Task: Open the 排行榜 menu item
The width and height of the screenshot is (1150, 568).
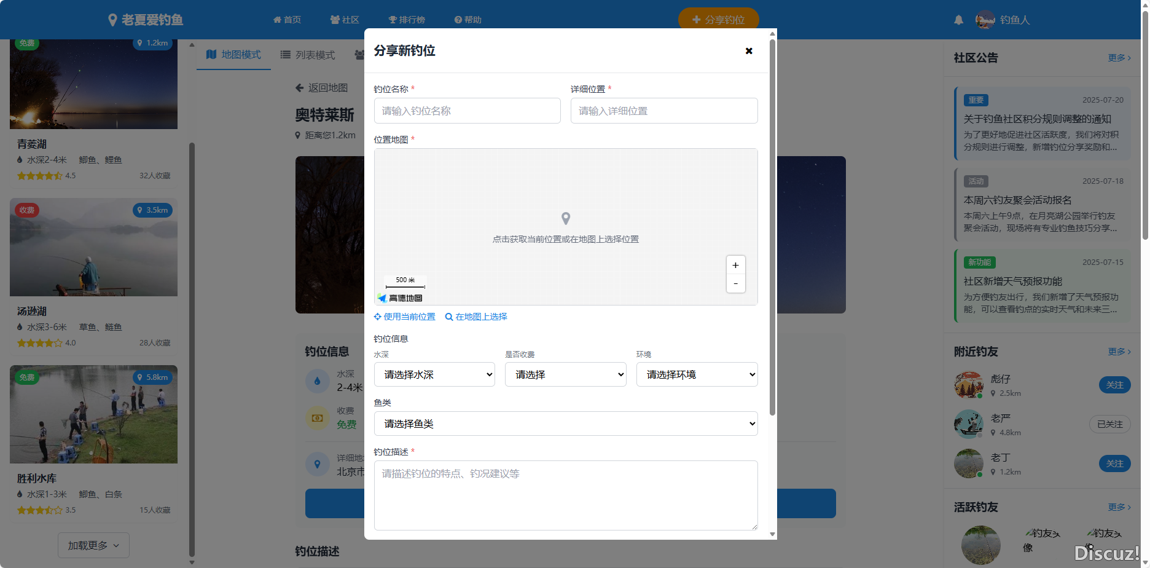Action: (x=407, y=19)
